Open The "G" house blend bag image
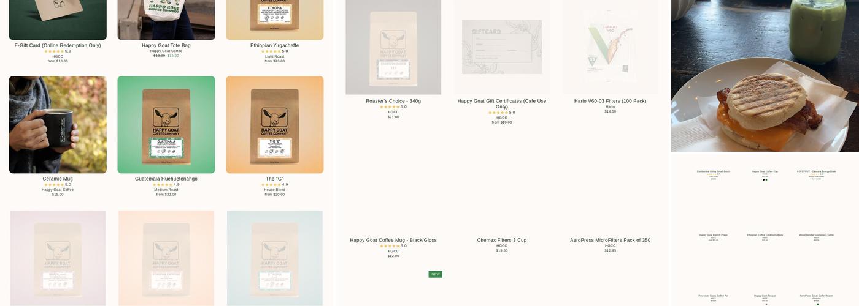The height and width of the screenshot is (306, 859). pyautogui.click(x=275, y=125)
